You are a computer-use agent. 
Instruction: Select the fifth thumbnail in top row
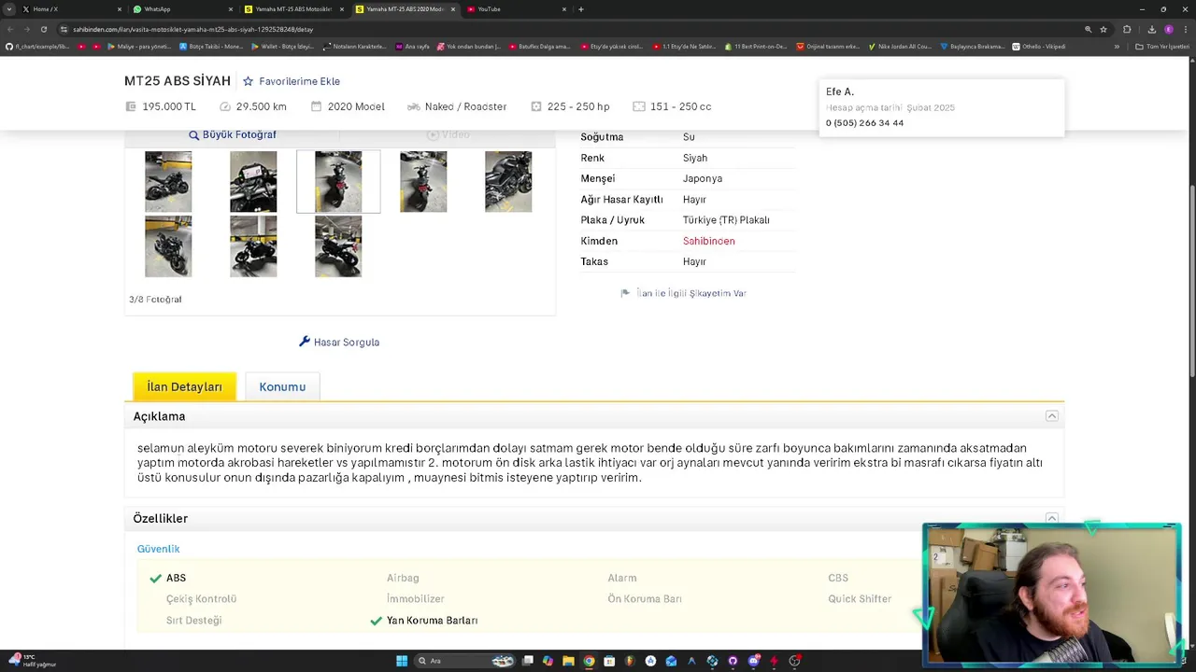(508, 181)
